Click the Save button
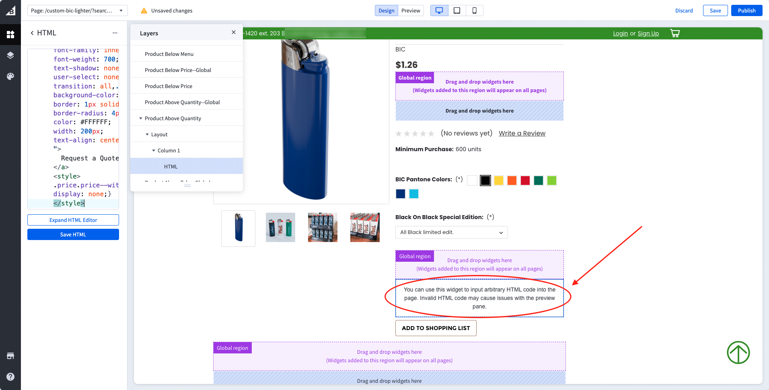This screenshot has height=390, width=769. (x=716, y=10)
